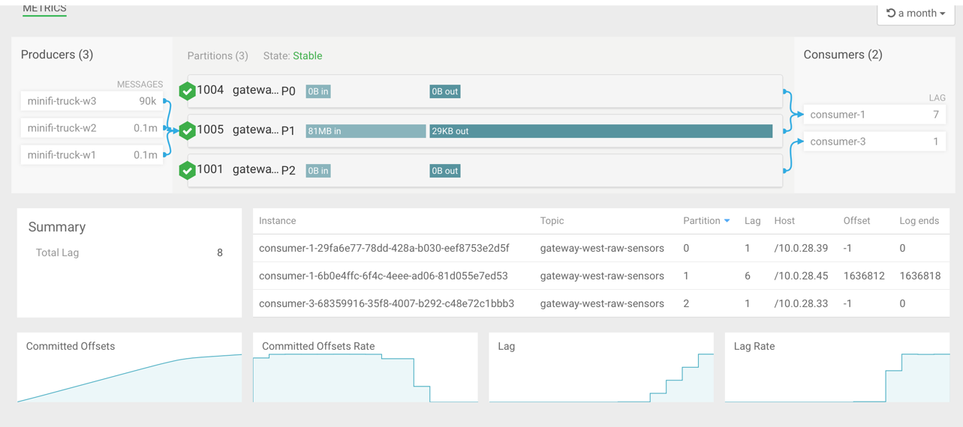
Task: Click green check icon for broker 1005
Action: pos(187,130)
